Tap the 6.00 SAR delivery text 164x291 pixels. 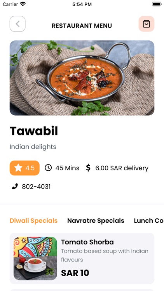pos(122,168)
